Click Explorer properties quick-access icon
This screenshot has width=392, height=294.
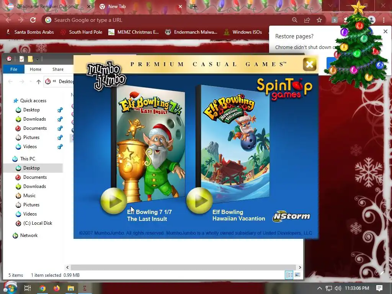(x=22, y=59)
